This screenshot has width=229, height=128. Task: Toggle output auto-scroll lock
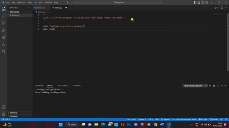(214, 86)
